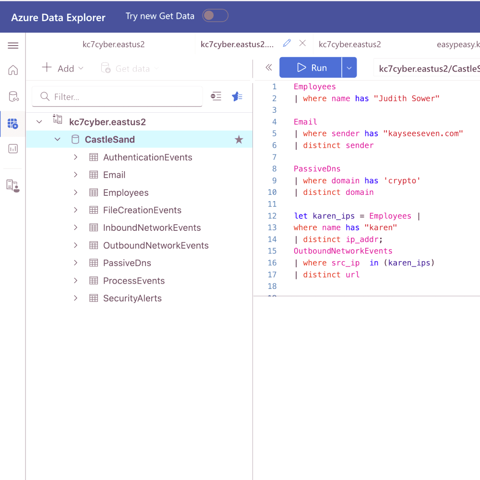Click 'distinct ip_addr;' on line 14

(343, 240)
